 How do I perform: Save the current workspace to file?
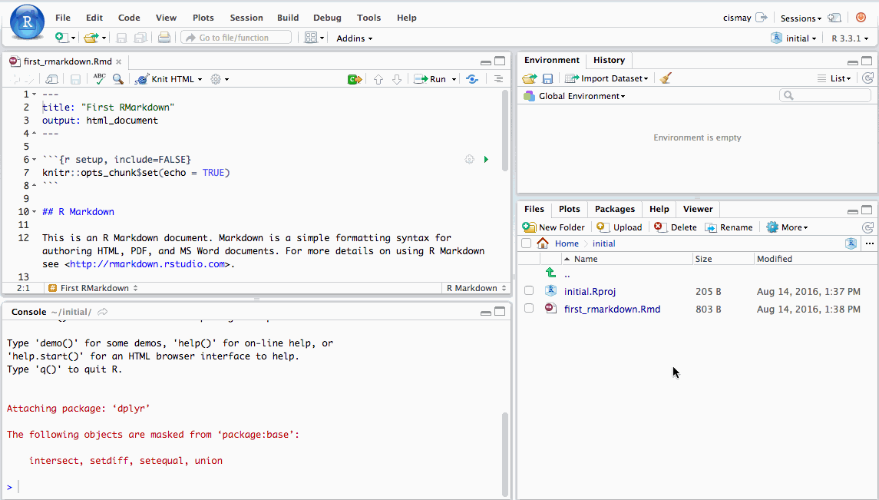point(546,78)
